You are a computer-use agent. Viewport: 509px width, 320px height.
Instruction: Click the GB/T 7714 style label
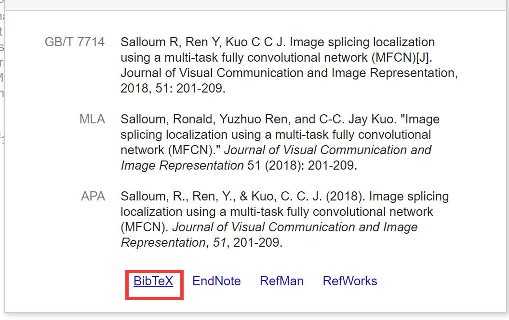click(x=75, y=42)
